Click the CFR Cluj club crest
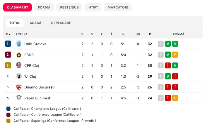 (x=19, y=65)
